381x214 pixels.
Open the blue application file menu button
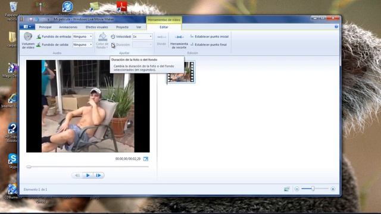(x=27, y=27)
